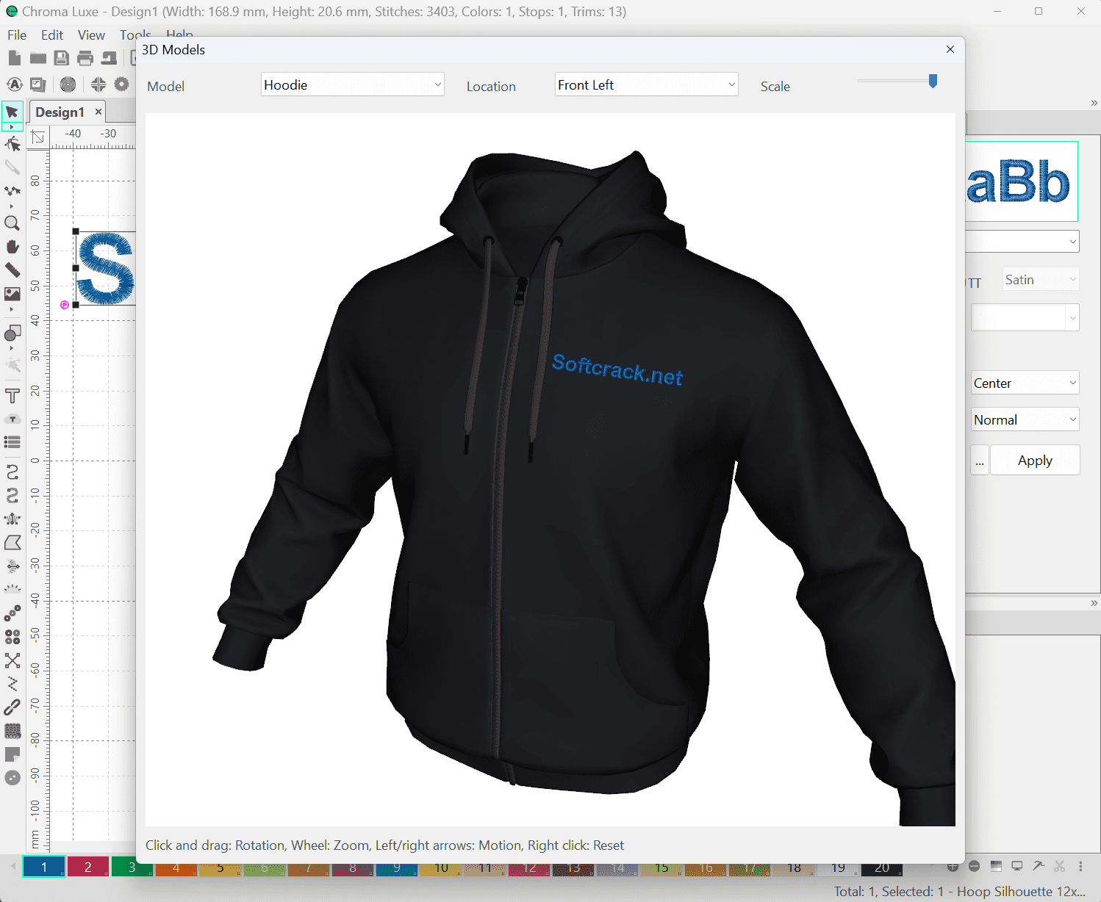
Task: Click the image insert tool icon
Action: pos(12,294)
